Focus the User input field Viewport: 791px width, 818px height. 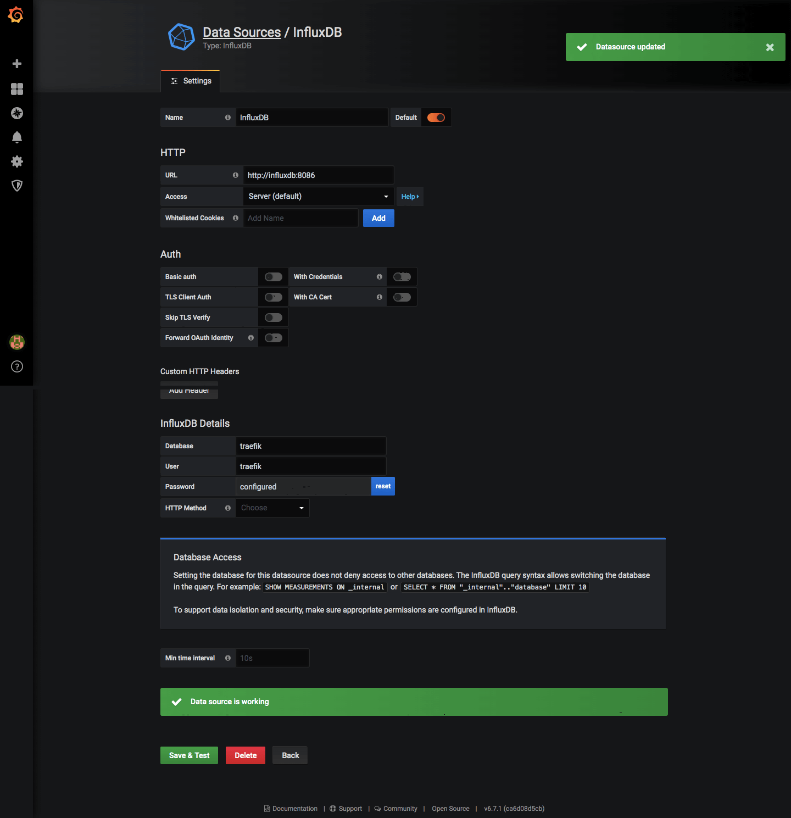pos(311,466)
